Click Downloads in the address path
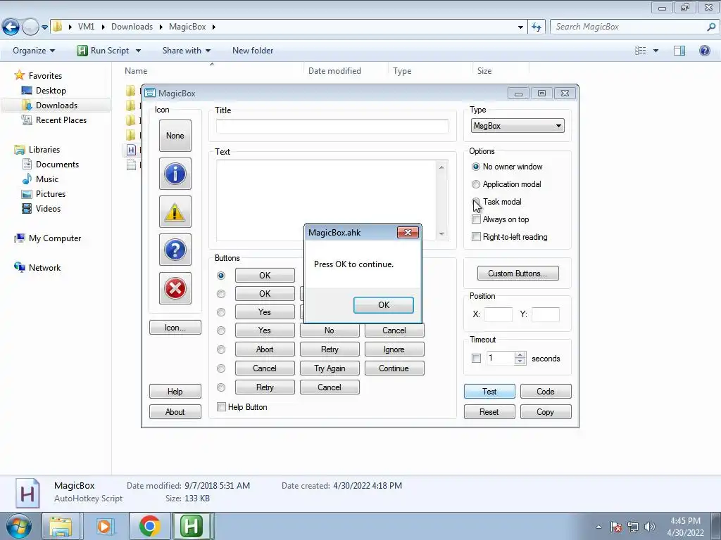The height and width of the screenshot is (540, 721). tap(132, 27)
